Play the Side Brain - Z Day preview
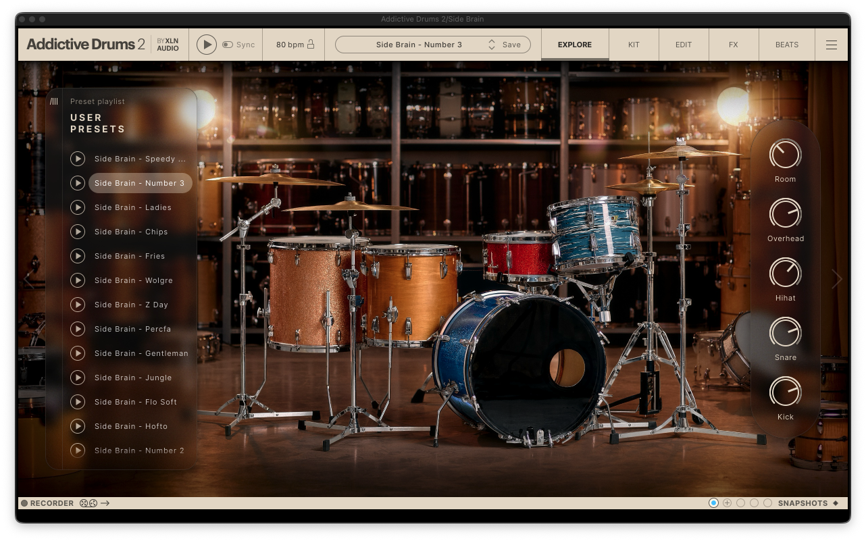The width and height of the screenshot is (866, 541). pyautogui.click(x=78, y=305)
